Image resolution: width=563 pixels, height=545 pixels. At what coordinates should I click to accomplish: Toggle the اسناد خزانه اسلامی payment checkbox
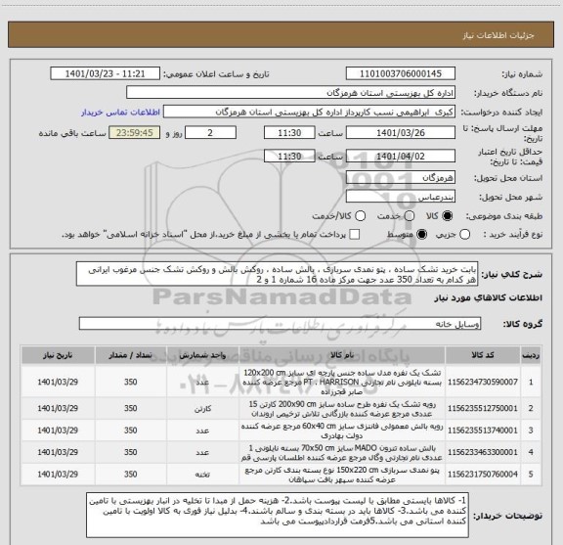(x=355, y=235)
